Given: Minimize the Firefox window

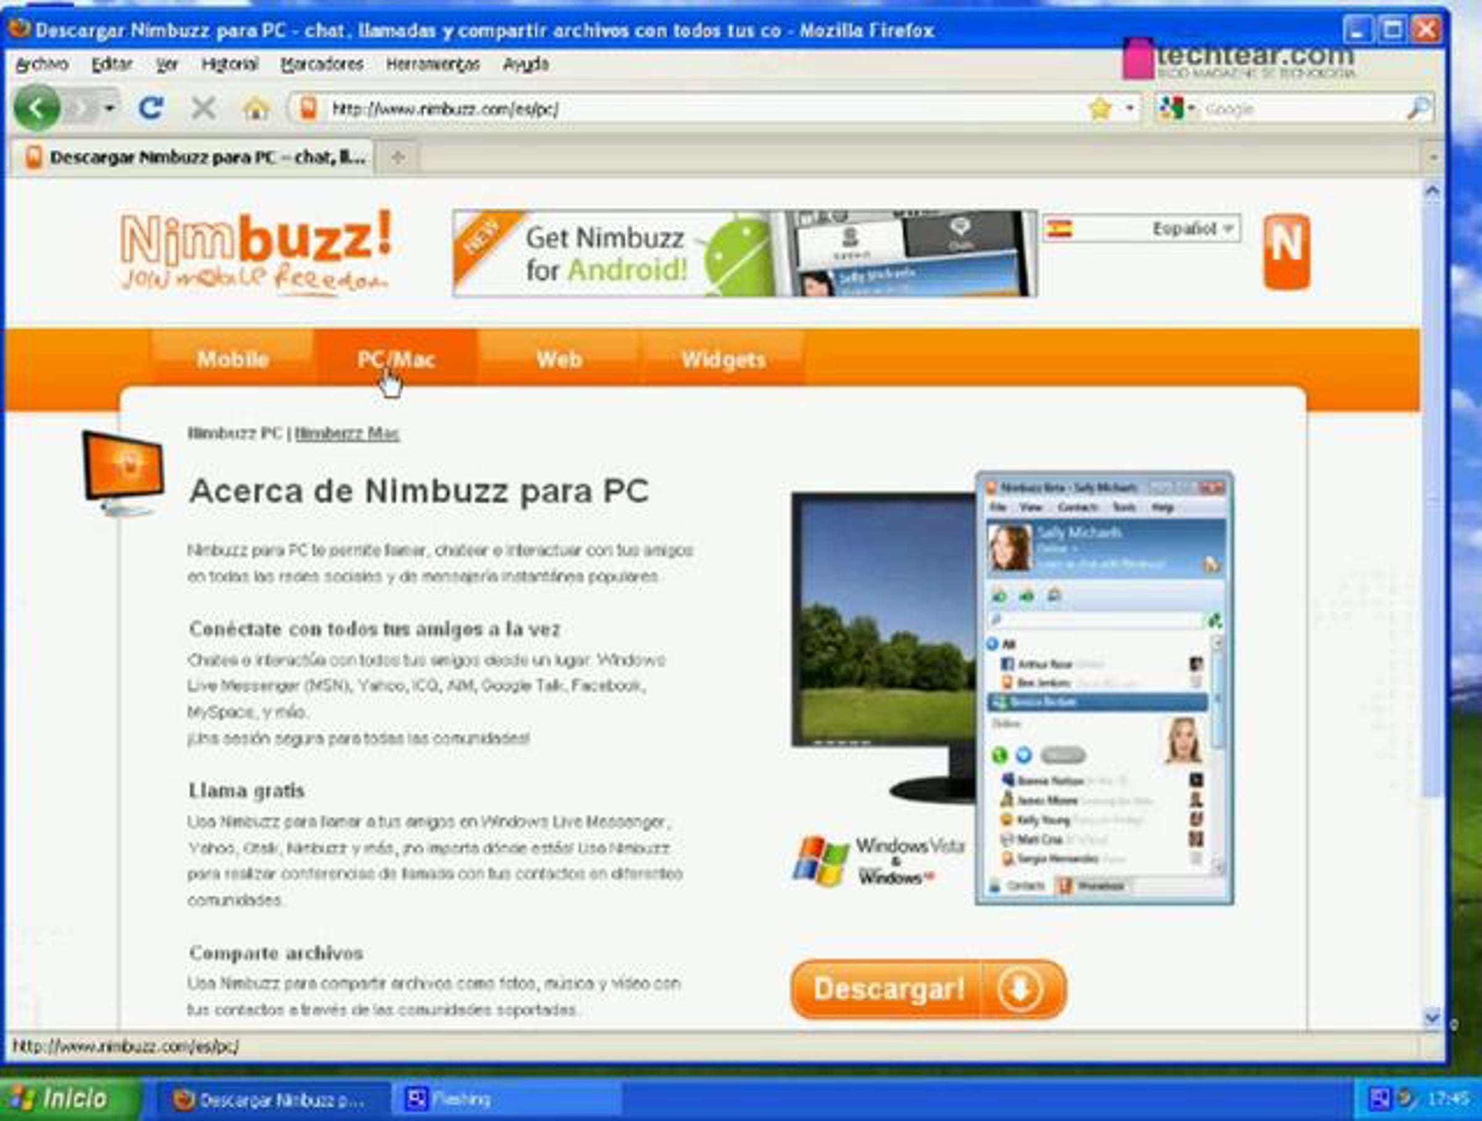Looking at the screenshot, I should (1357, 30).
